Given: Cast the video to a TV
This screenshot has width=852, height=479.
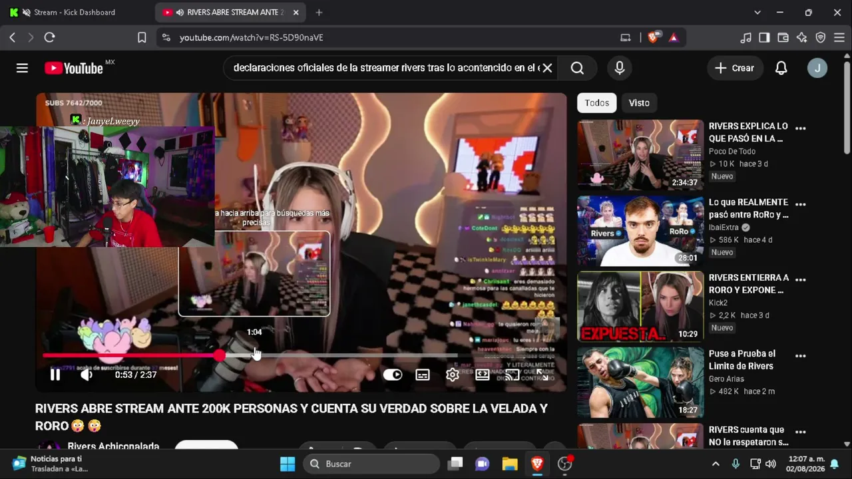Looking at the screenshot, I should 512,375.
